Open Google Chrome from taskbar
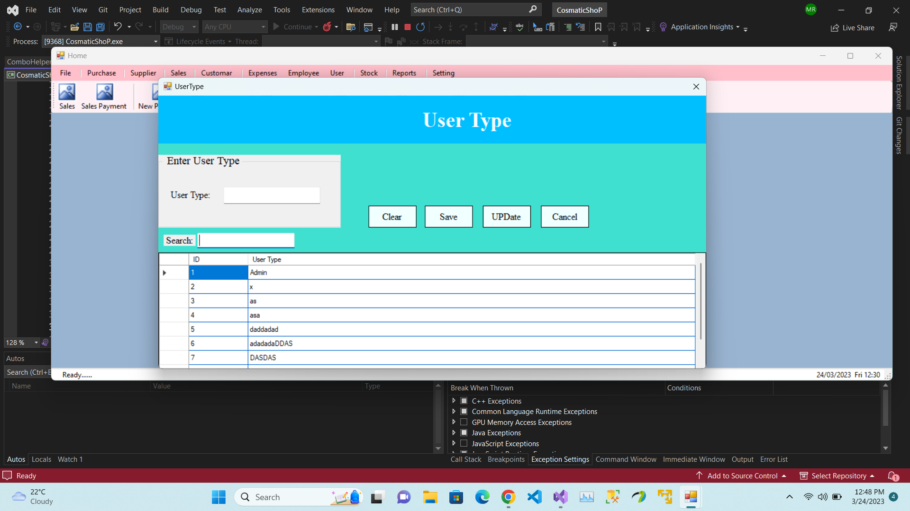910x511 pixels. [508, 497]
